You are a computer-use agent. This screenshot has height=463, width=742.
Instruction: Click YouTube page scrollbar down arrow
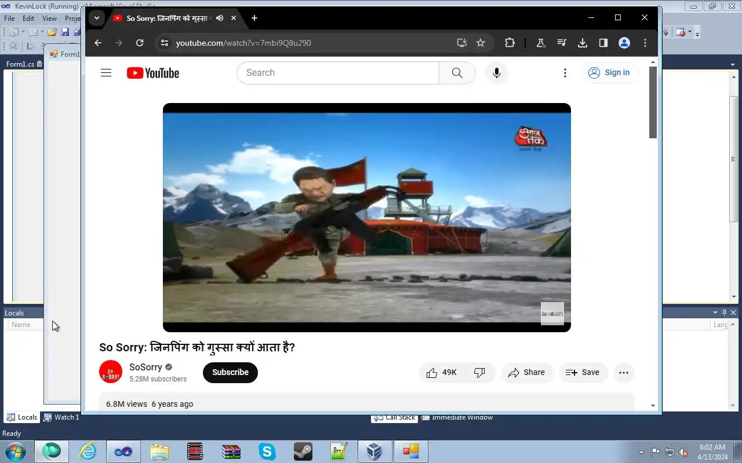653,406
